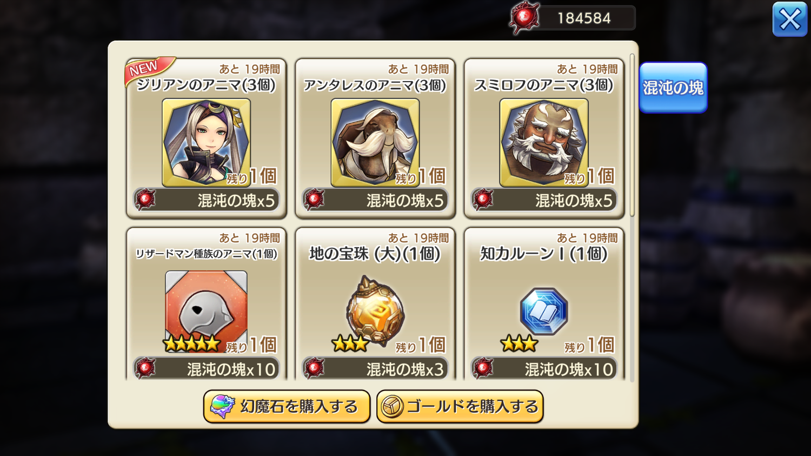Buy Jillian Anima for 混沌の塊x5
The height and width of the screenshot is (456, 811).
point(206,200)
